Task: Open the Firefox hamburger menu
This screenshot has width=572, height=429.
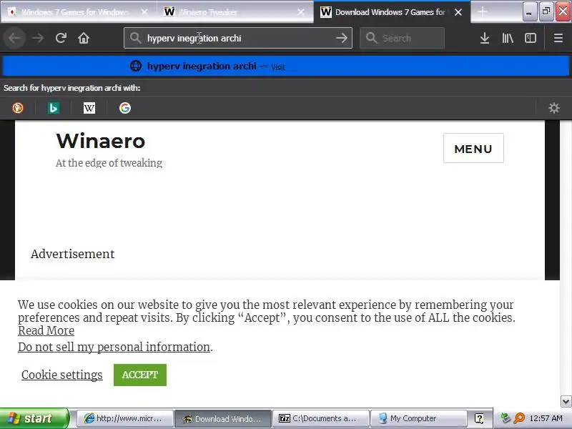Action: (558, 38)
